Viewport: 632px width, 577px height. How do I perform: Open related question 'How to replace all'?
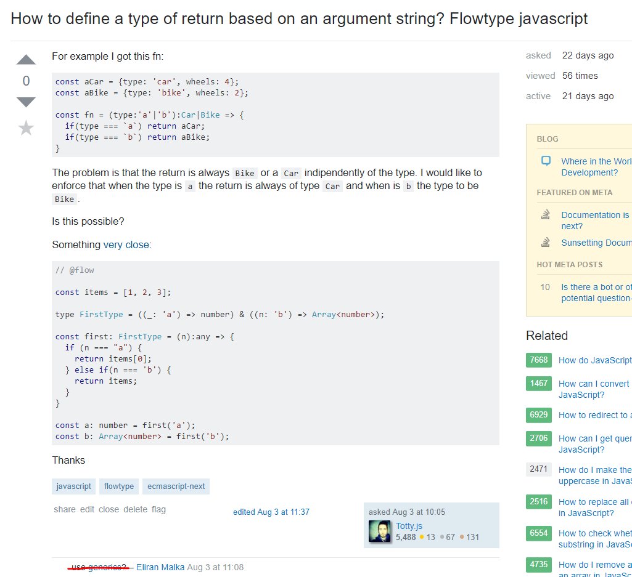click(x=594, y=507)
